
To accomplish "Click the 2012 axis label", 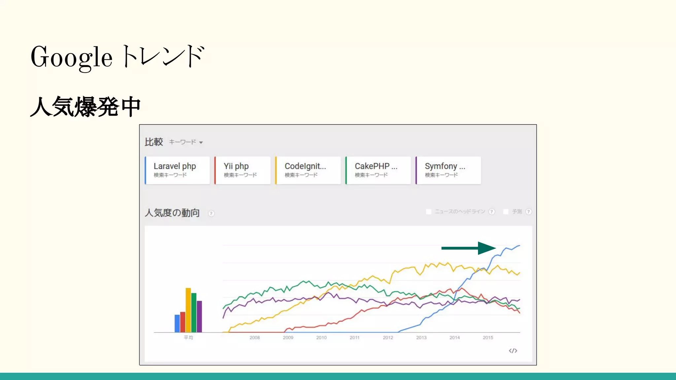I will (388, 337).
